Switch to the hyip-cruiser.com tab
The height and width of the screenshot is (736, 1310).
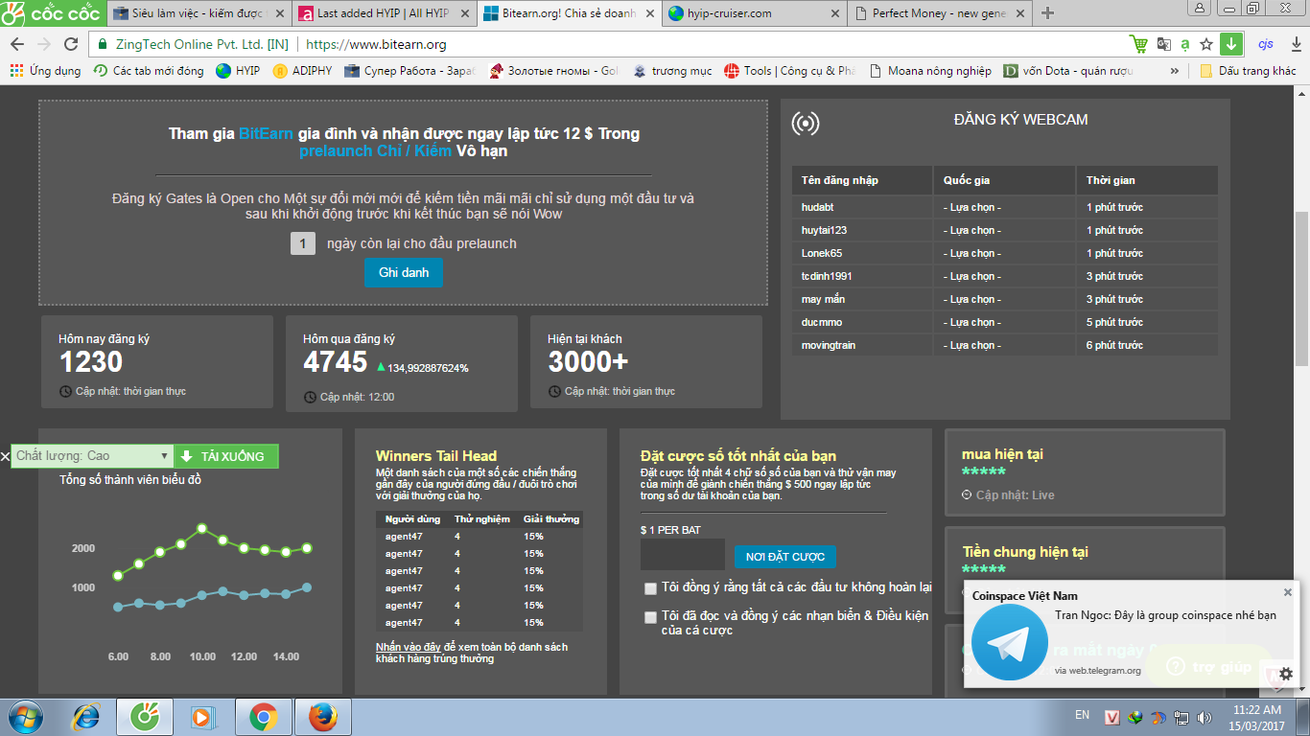coord(754,13)
